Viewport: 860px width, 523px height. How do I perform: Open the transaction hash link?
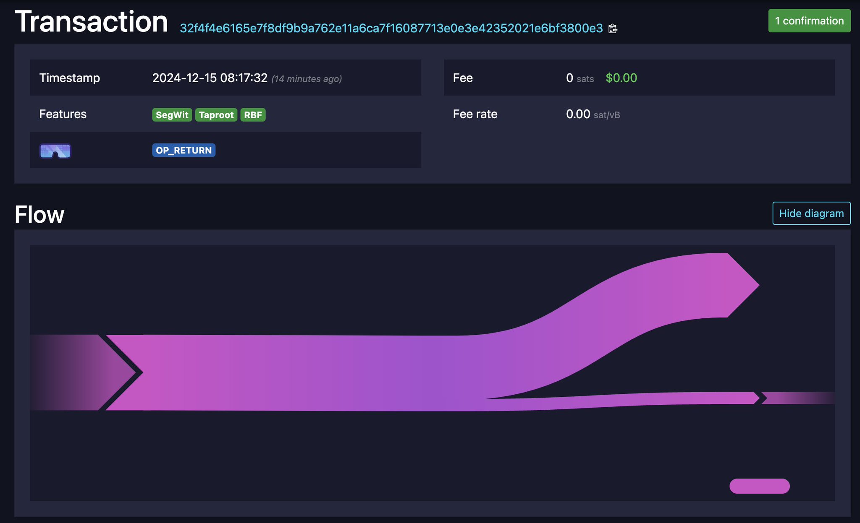coord(391,28)
